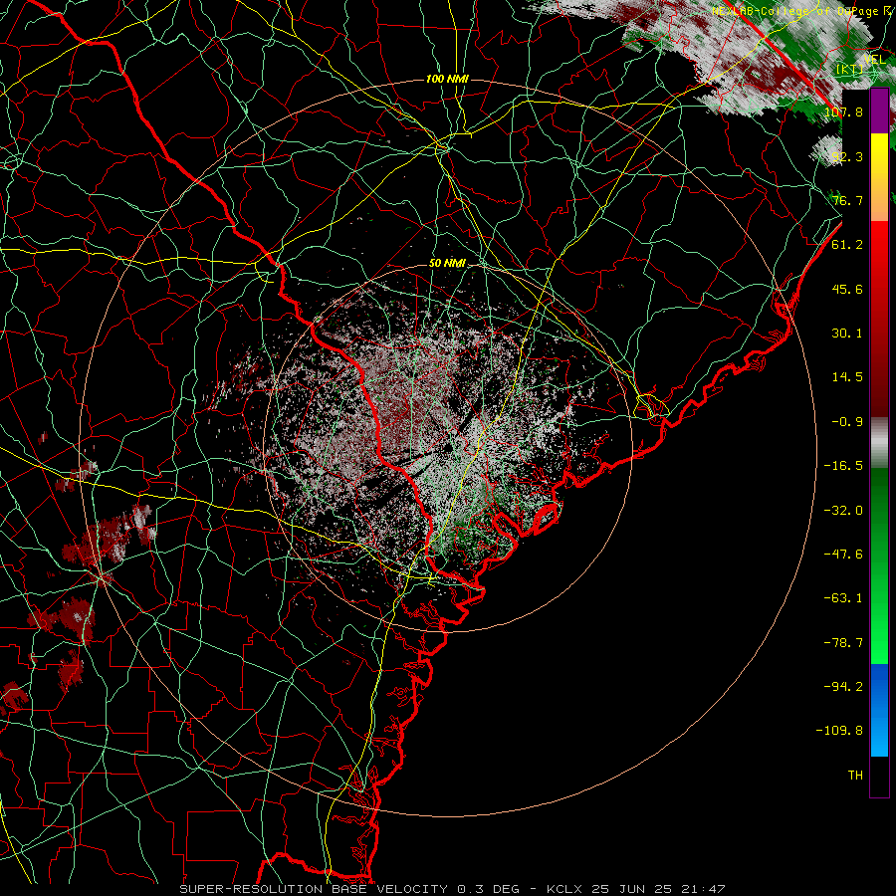Click the -109.8 velocity scale value

coord(839,731)
